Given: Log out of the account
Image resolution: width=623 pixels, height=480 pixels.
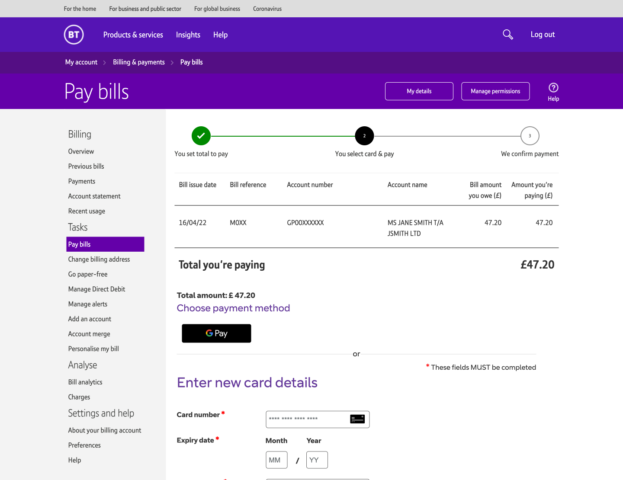Looking at the screenshot, I should (x=543, y=35).
